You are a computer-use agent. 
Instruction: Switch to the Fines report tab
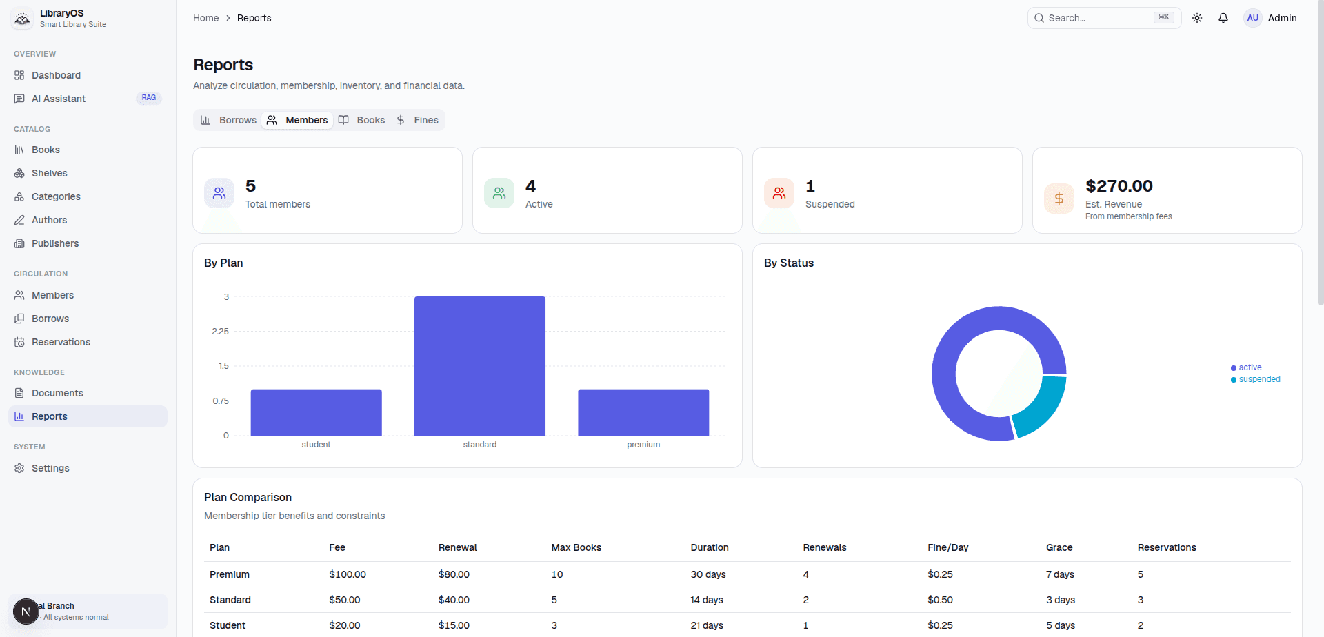click(418, 120)
